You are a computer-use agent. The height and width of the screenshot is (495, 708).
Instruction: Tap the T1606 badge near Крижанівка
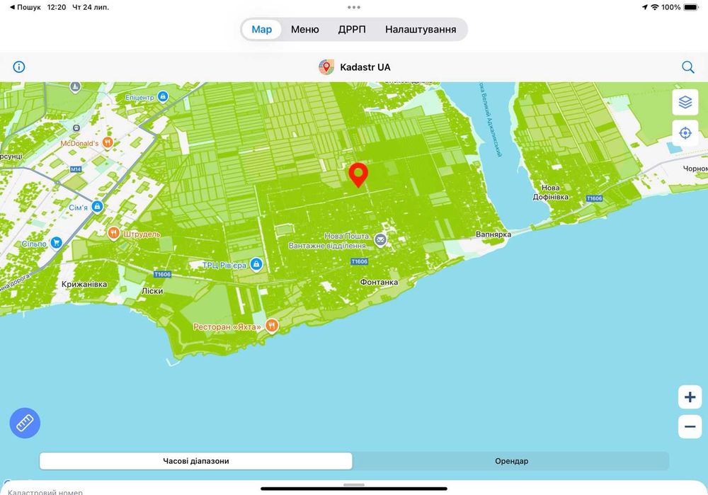click(163, 274)
